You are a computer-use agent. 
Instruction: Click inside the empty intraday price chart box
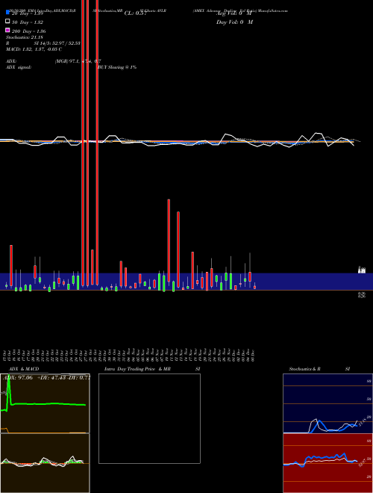149,418
